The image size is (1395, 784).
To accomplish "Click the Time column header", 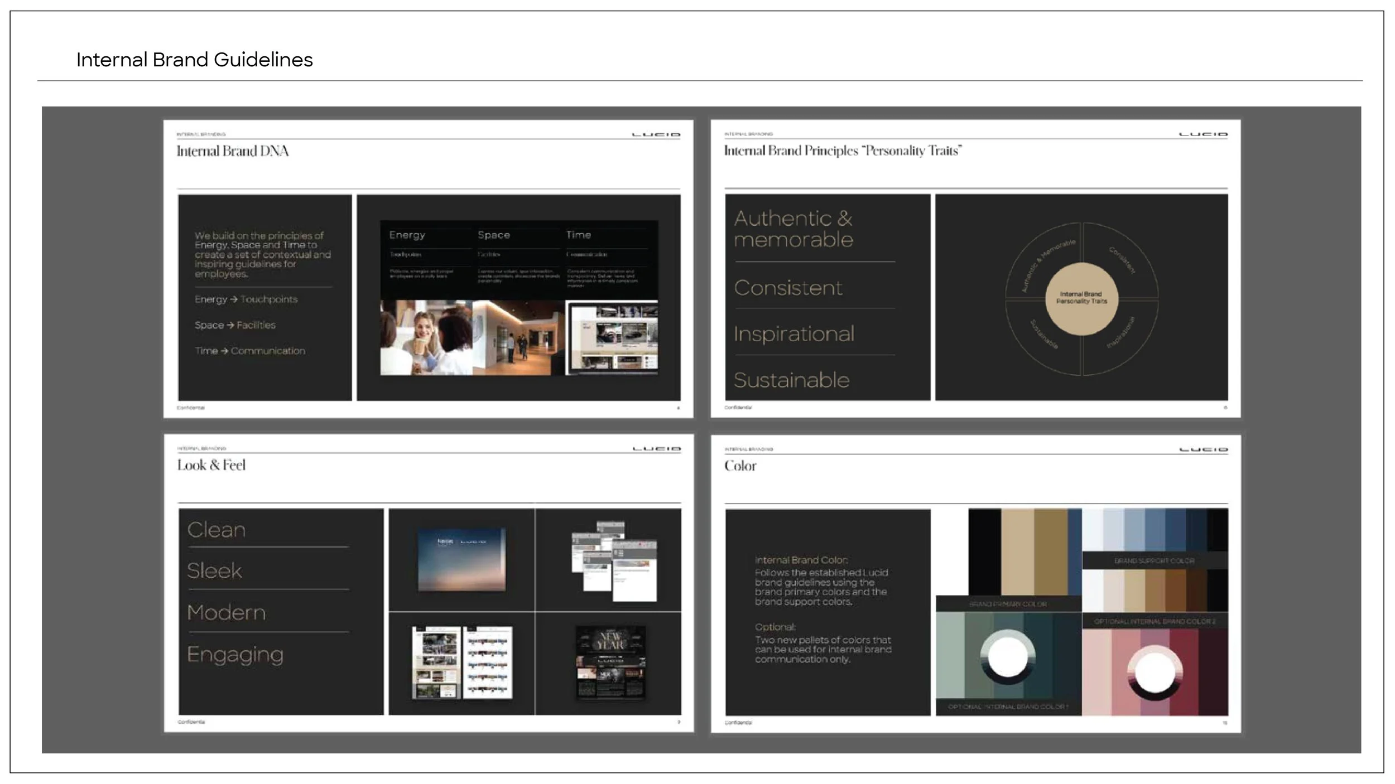I will [x=578, y=235].
